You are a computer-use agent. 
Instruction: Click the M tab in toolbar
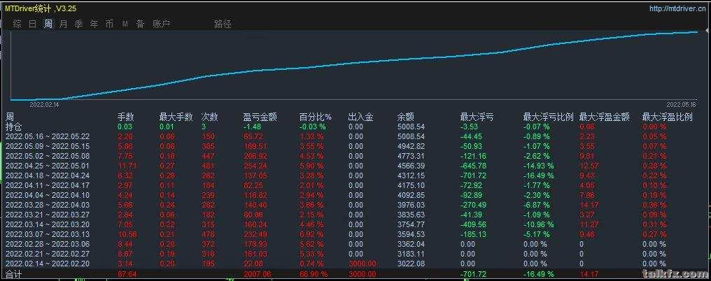point(125,24)
